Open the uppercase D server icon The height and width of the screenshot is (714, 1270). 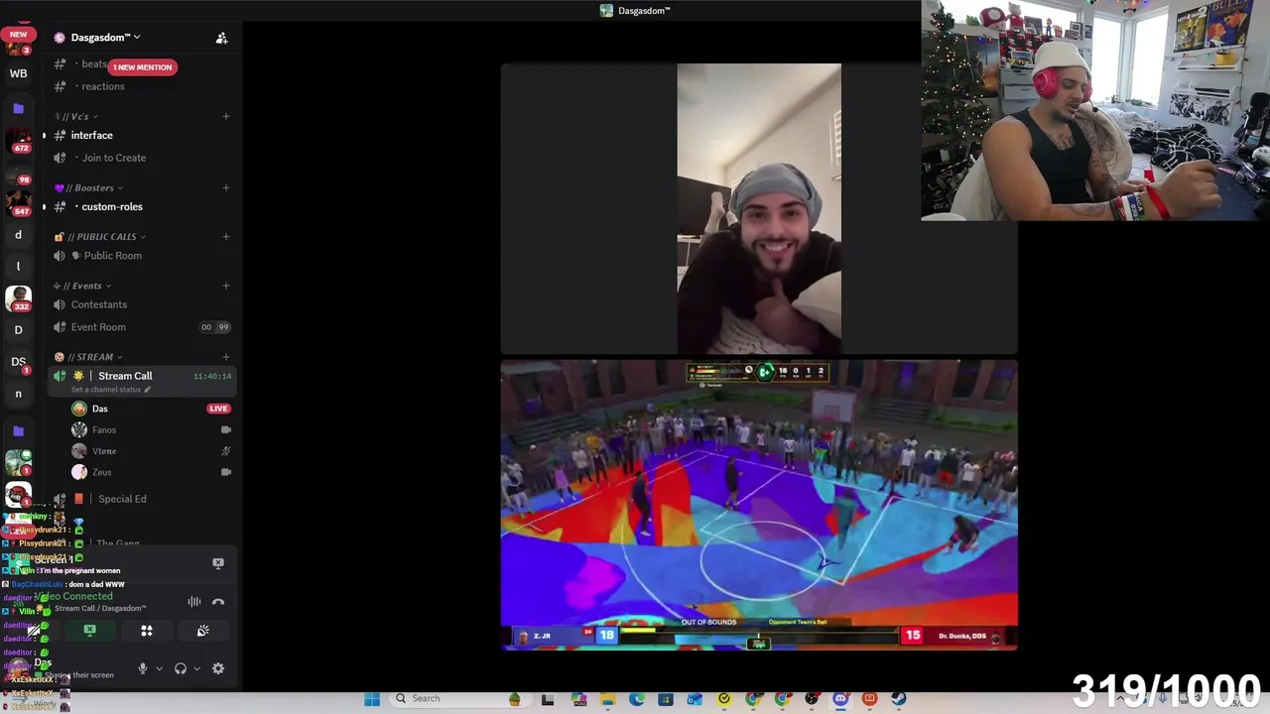click(x=18, y=330)
